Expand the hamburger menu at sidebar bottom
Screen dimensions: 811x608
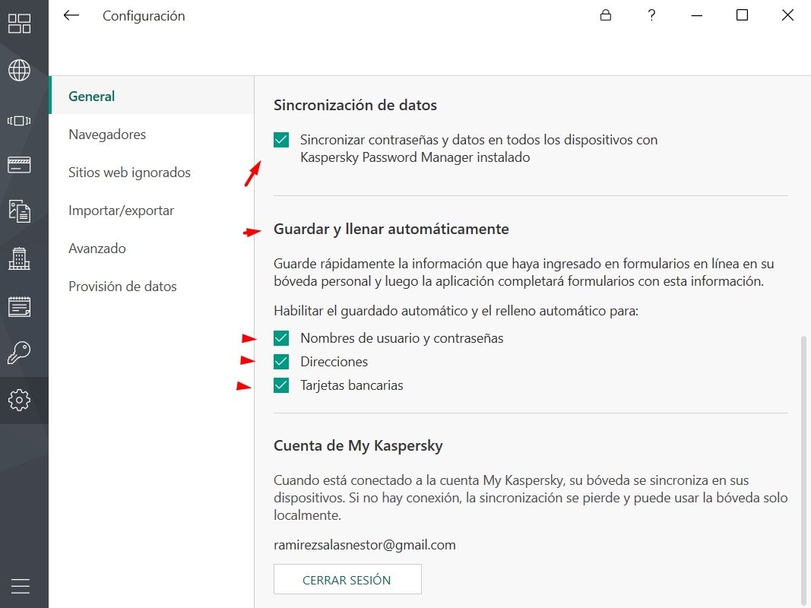click(x=21, y=586)
